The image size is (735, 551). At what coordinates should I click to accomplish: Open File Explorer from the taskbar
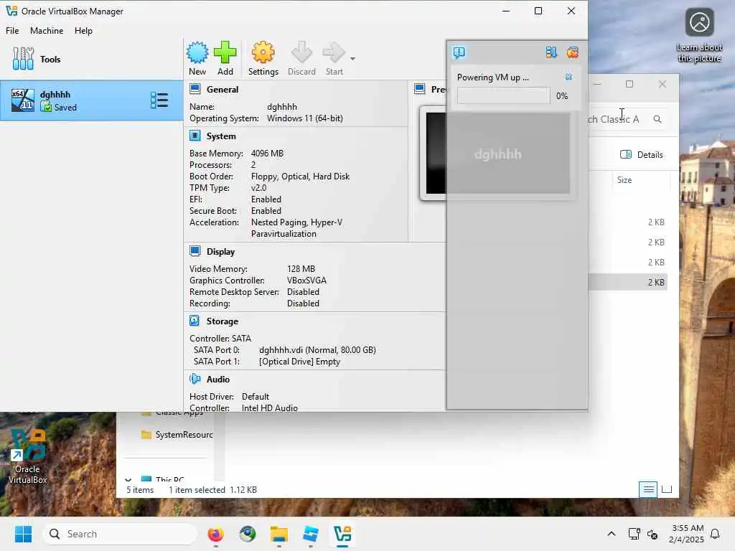click(x=279, y=534)
